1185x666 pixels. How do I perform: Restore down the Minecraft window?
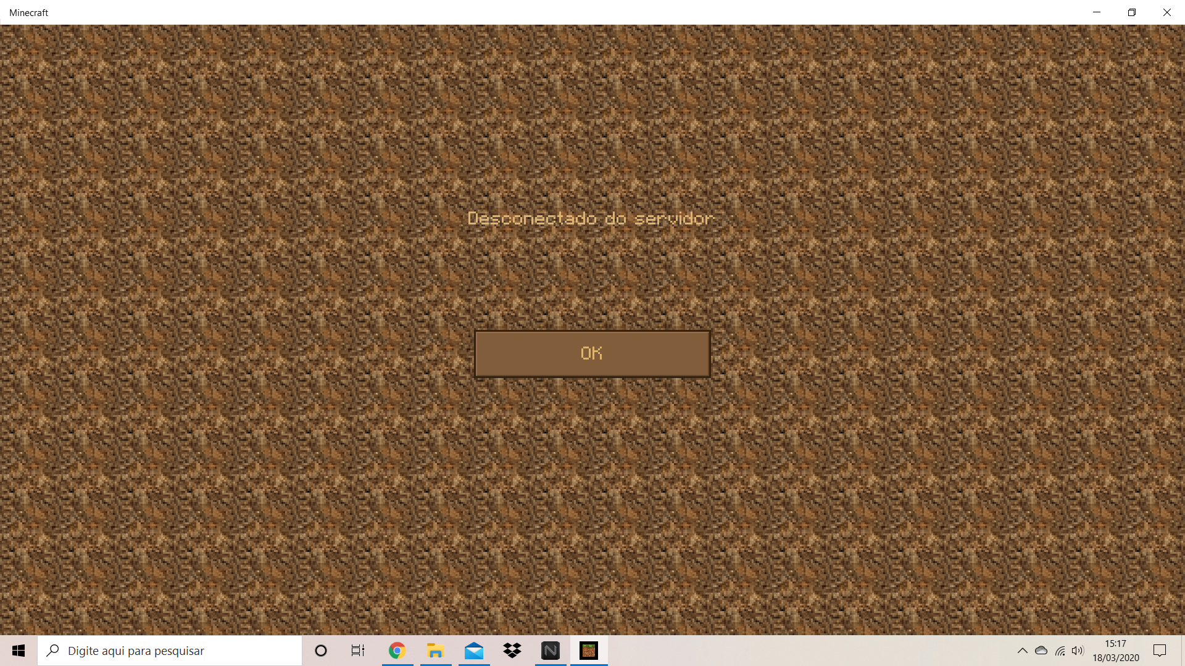coord(1132,12)
